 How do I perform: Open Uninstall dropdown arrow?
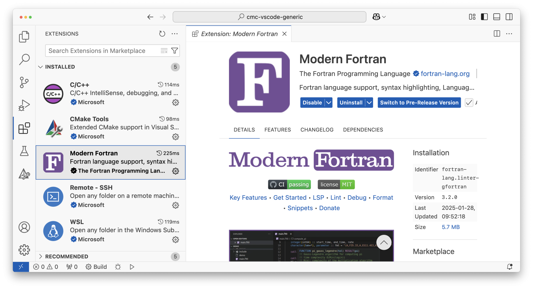click(x=369, y=102)
